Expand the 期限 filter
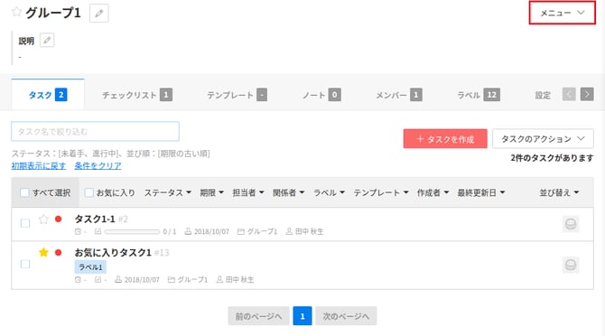Image resolution: width=605 pixels, height=336 pixels. [212, 192]
